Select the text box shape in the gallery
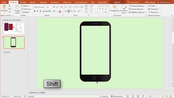174x98 pixels. [92, 6]
